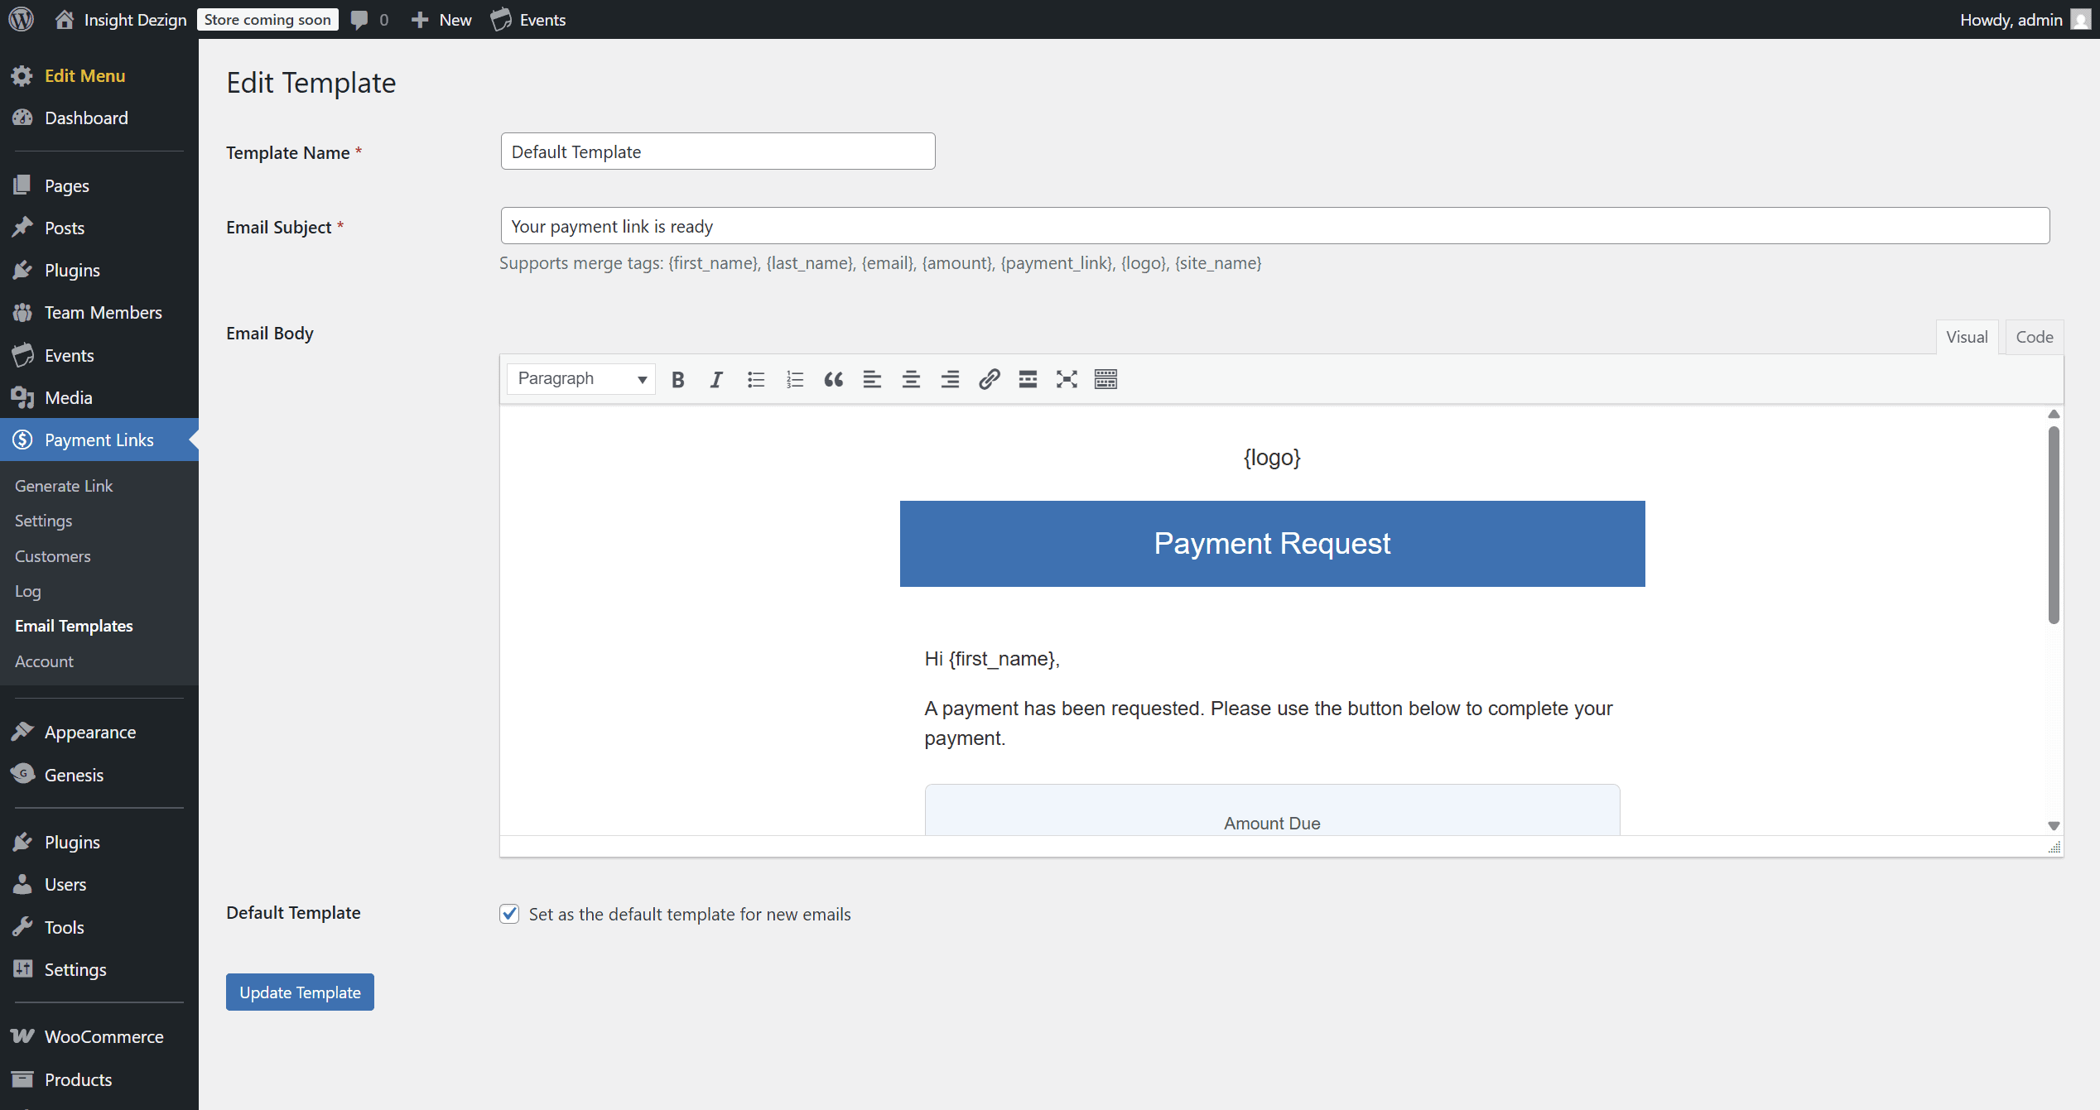Toggle bold formatting in editor toolbar
This screenshot has width=2100, height=1110.
[x=677, y=379]
